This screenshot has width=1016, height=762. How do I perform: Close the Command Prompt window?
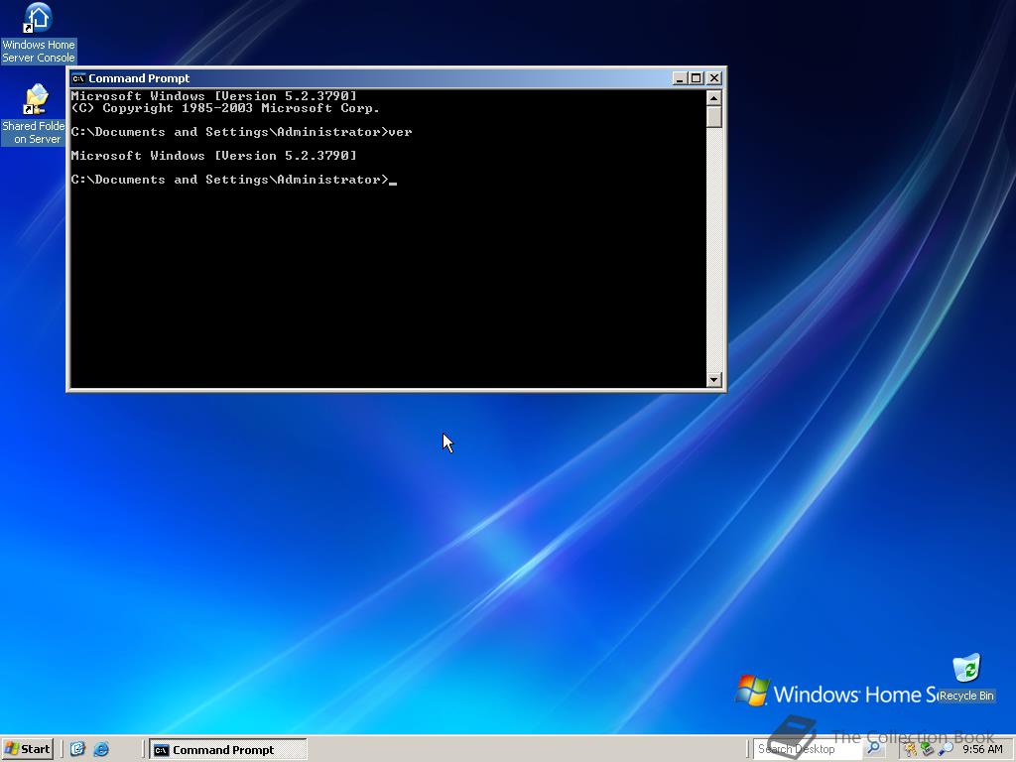[x=714, y=78]
